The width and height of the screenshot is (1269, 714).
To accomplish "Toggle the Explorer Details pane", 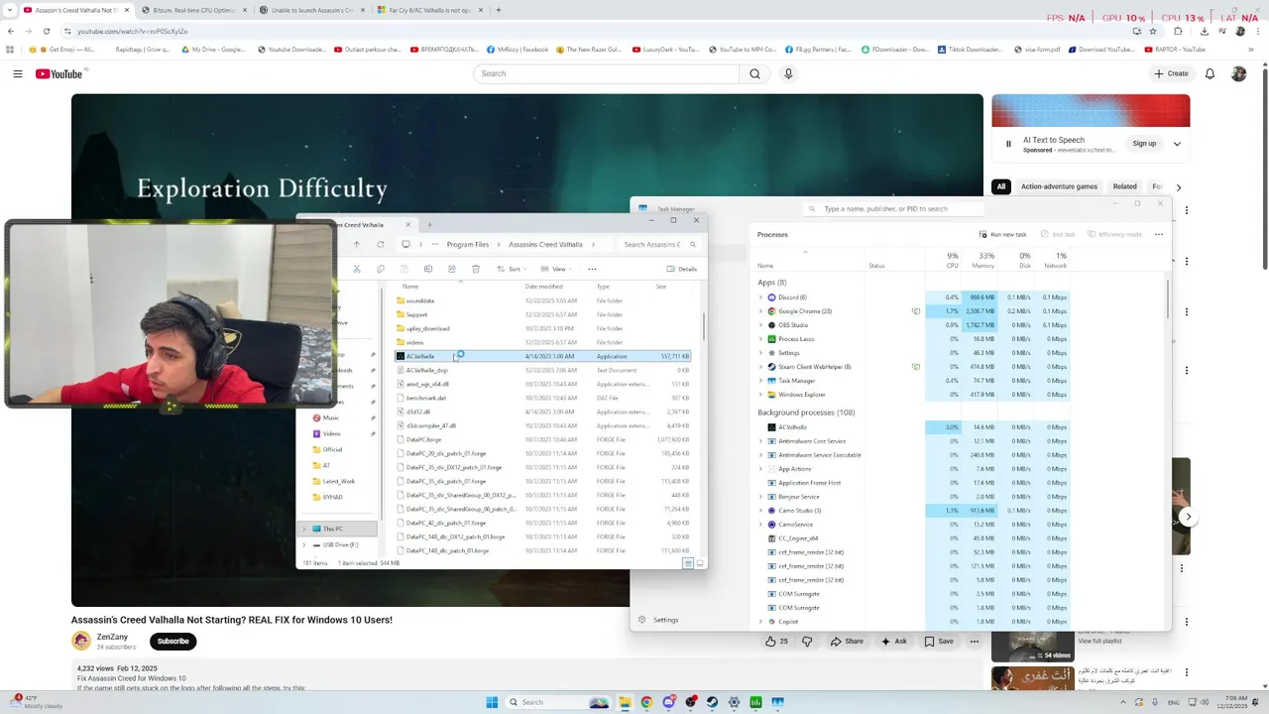I will pyautogui.click(x=682, y=269).
